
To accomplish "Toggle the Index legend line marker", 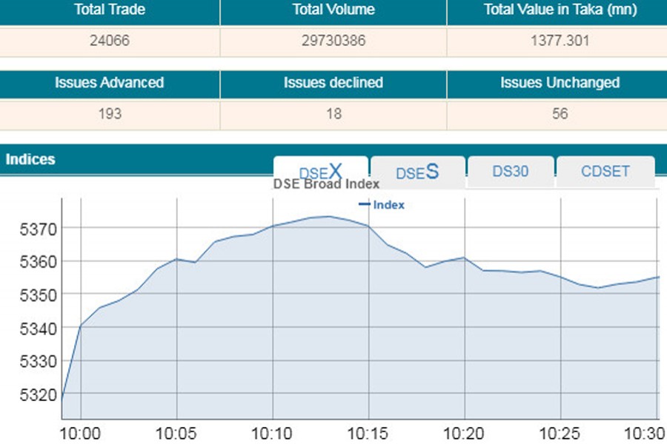I will tap(364, 205).
